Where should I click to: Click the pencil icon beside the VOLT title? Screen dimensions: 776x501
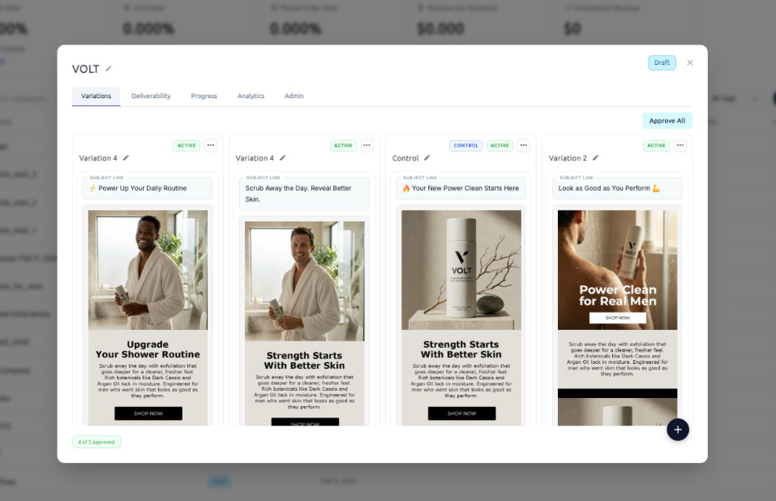tap(109, 69)
